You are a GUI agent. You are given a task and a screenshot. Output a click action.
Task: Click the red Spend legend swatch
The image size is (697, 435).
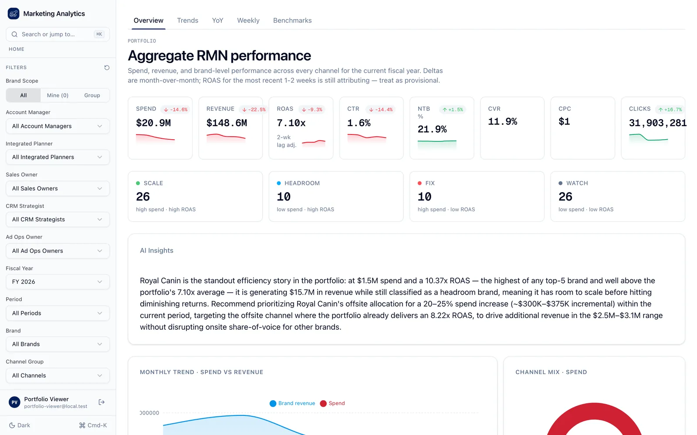coord(323,404)
